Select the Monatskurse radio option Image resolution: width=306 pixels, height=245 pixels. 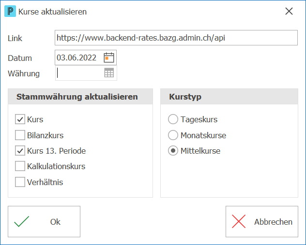tap(173, 135)
